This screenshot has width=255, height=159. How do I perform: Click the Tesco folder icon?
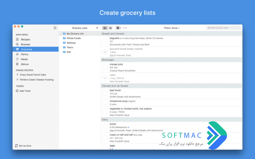click(x=64, y=47)
